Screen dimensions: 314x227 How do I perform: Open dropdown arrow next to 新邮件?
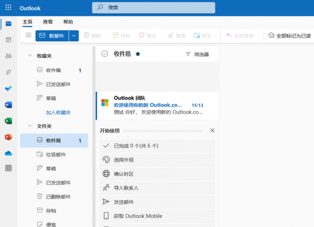[74, 36]
